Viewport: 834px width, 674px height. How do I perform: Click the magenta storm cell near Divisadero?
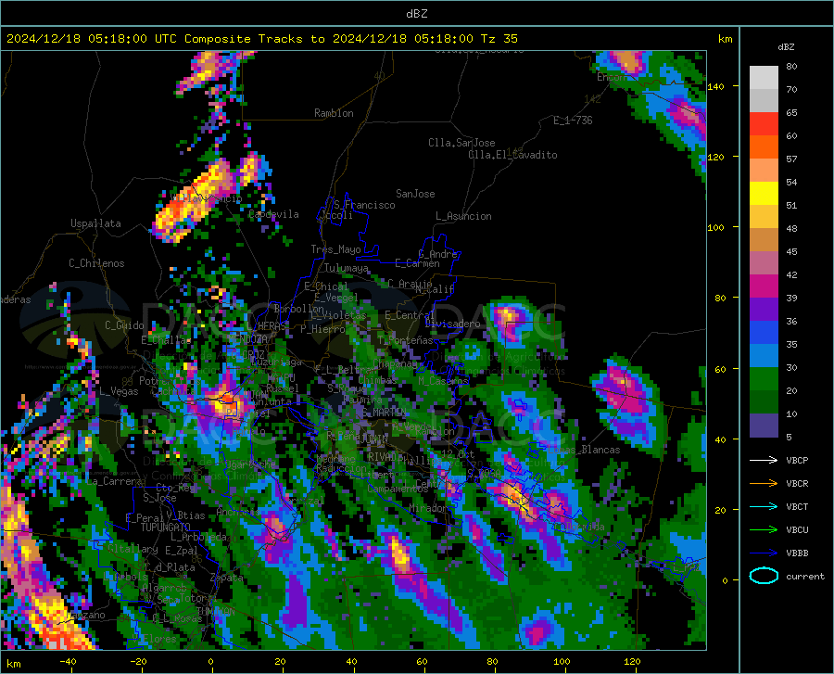click(508, 320)
